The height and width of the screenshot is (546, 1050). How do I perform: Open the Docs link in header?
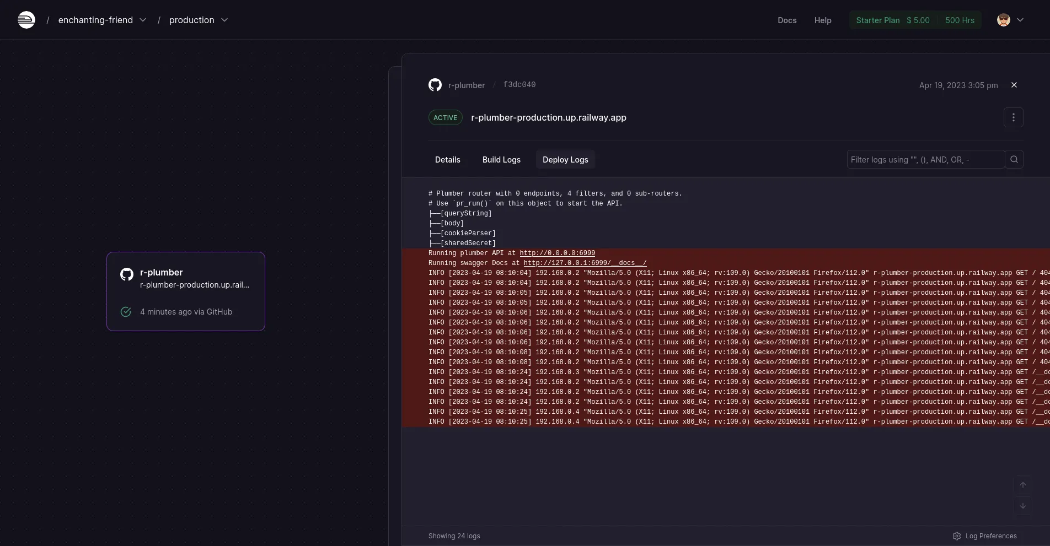coord(786,20)
